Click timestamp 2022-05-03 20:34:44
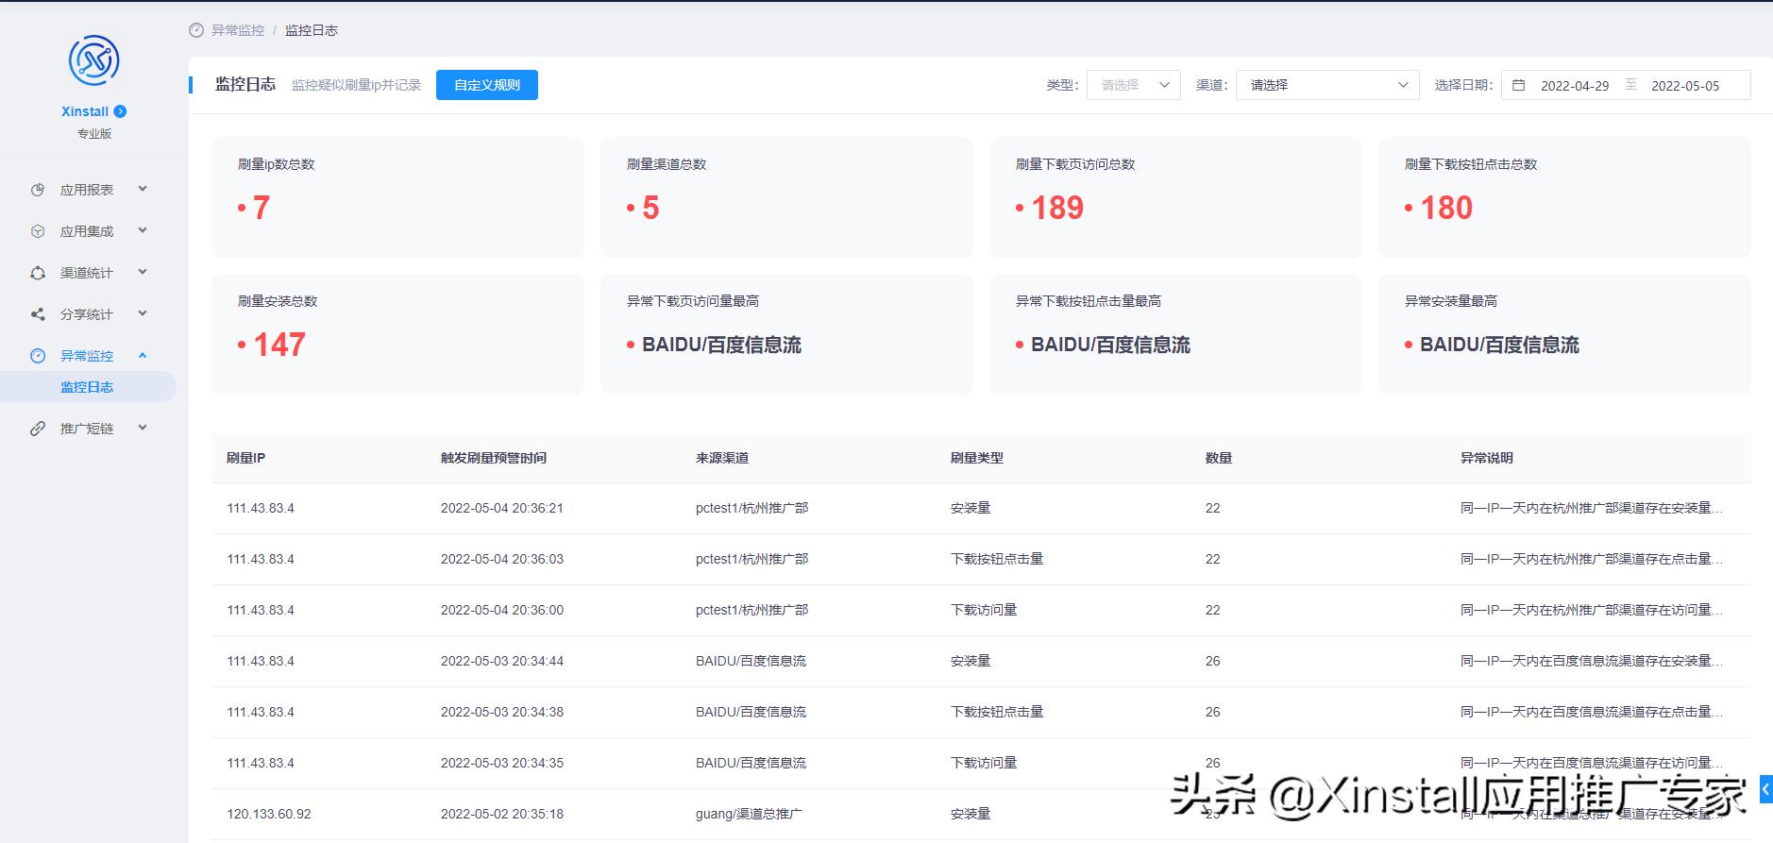 coord(502,661)
